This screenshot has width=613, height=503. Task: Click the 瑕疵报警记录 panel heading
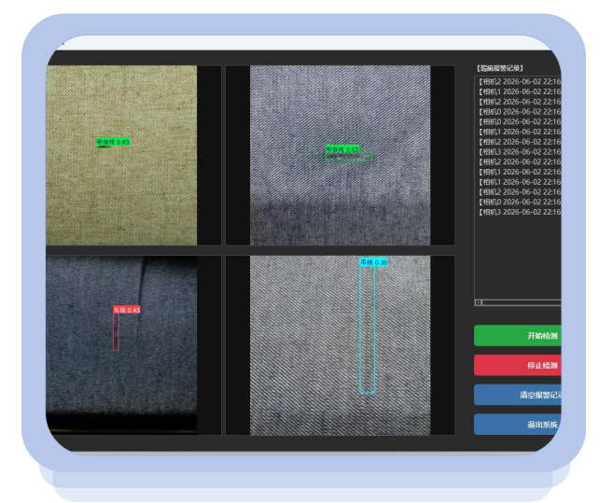(499, 68)
